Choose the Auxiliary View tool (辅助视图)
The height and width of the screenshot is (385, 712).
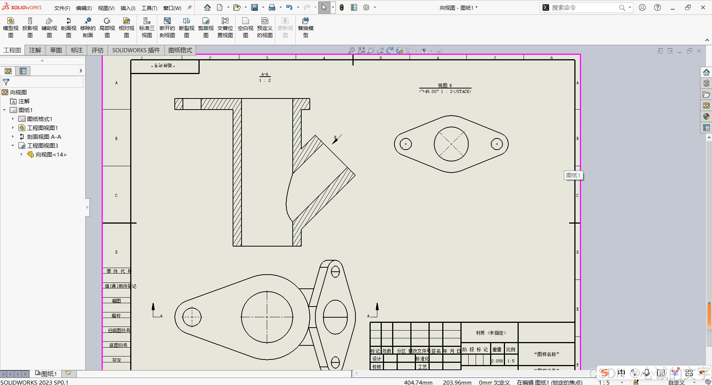(x=49, y=28)
